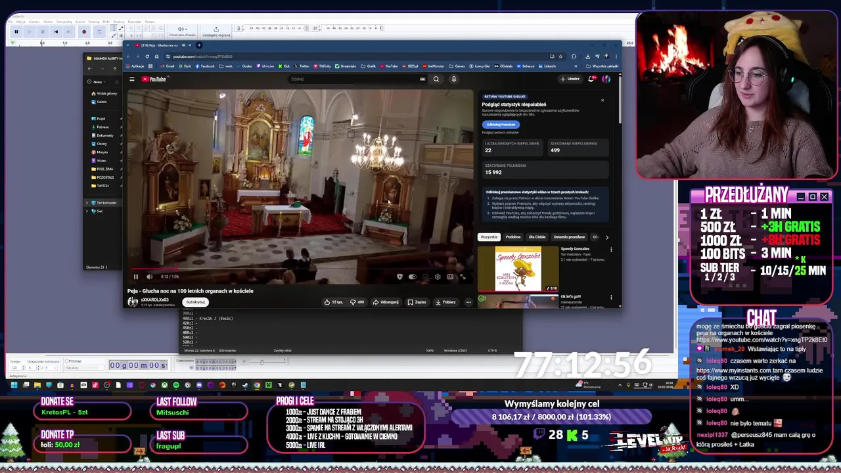This screenshot has width=841, height=473.
Task: Click Zapisz save button
Action: tap(417, 302)
